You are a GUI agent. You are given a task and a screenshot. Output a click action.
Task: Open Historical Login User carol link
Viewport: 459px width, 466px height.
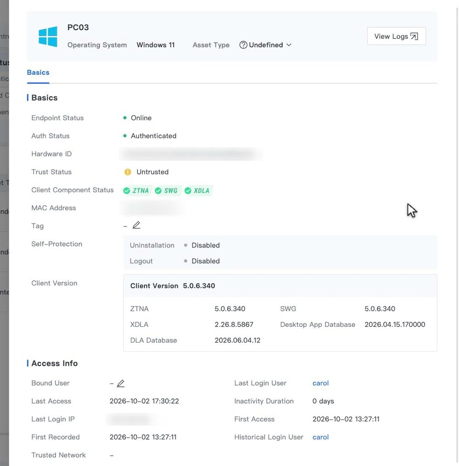(x=320, y=437)
